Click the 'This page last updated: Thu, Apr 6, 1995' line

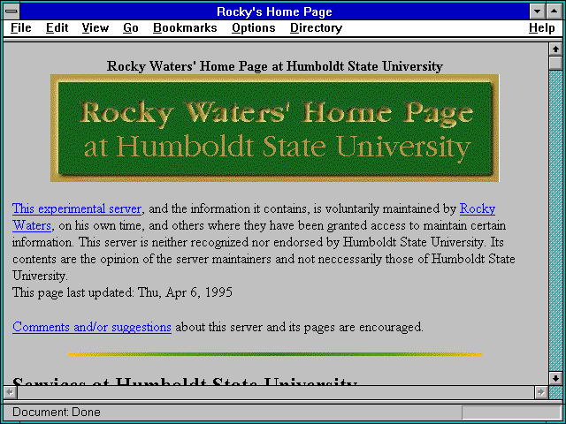click(122, 292)
